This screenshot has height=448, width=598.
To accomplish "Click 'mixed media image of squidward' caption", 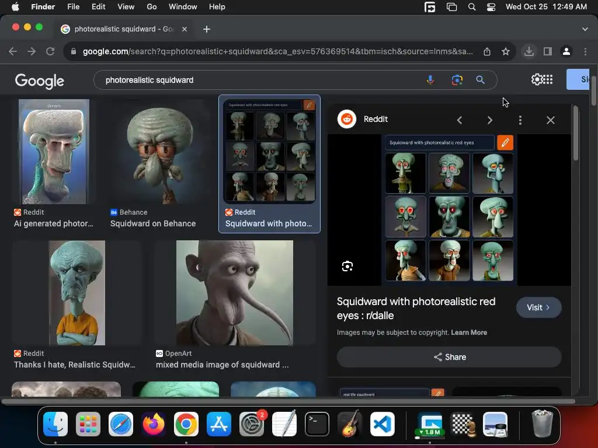I will (x=222, y=365).
